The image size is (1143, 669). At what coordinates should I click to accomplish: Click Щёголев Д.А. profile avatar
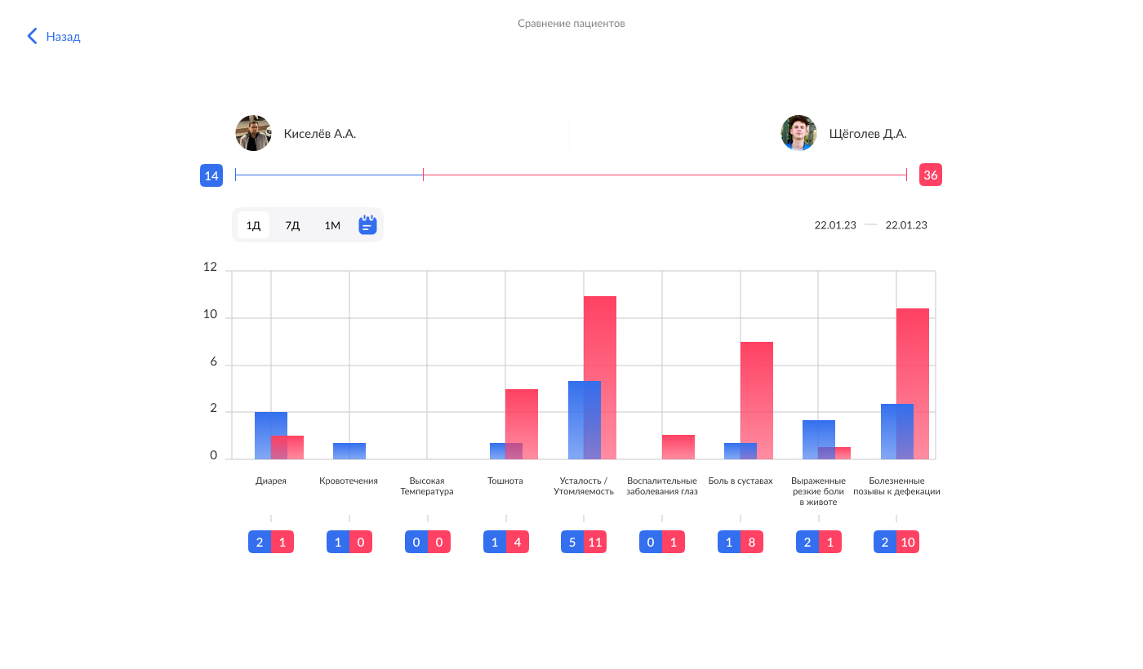798,133
